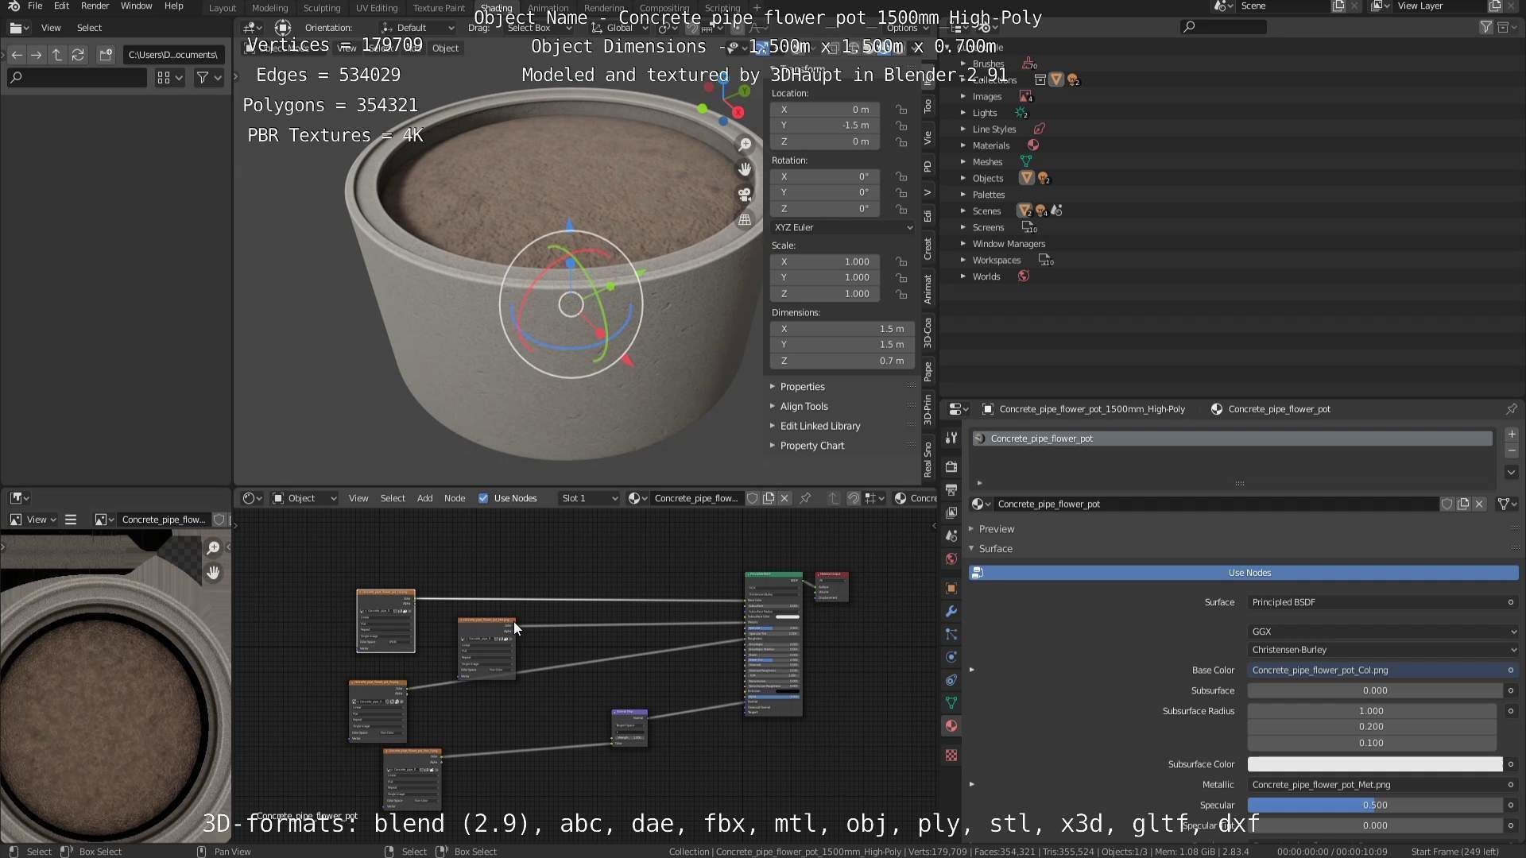This screenshot has height=858, width=1526.
Task: Uncheck Use Nodes in node editor header
Action: coord(483,498)
